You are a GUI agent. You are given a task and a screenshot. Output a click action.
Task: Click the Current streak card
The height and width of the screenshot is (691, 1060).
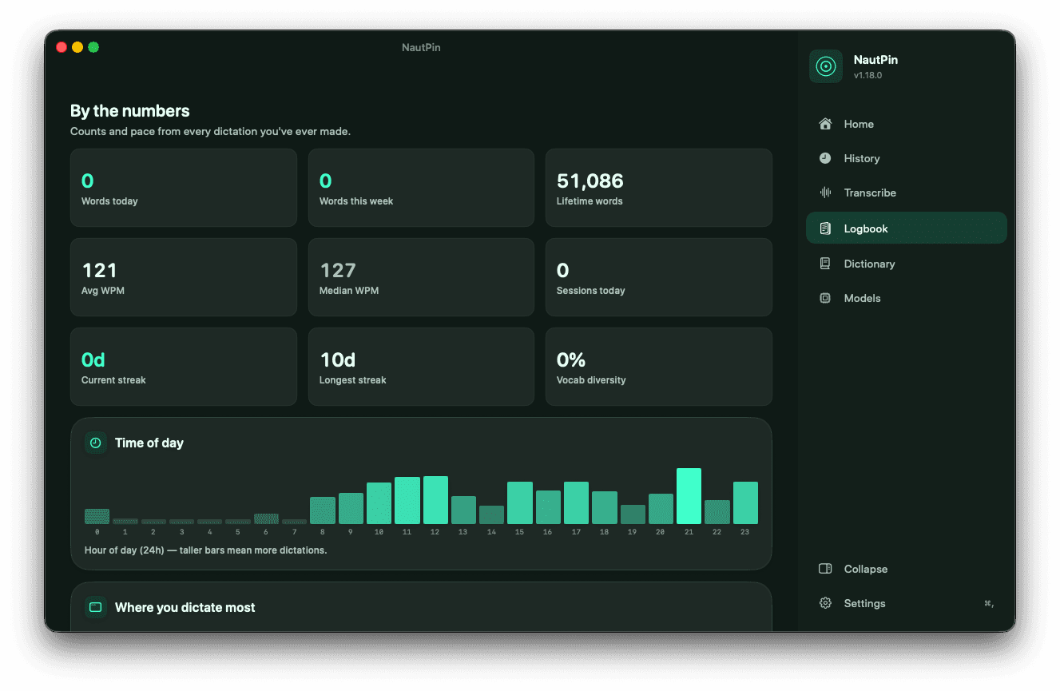pyautogui.click(x=184, y=367)
